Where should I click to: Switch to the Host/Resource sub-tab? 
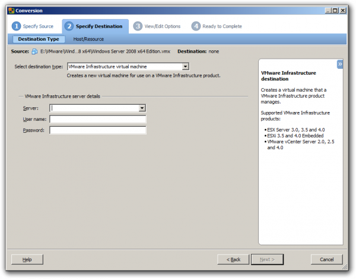point(88,39)
